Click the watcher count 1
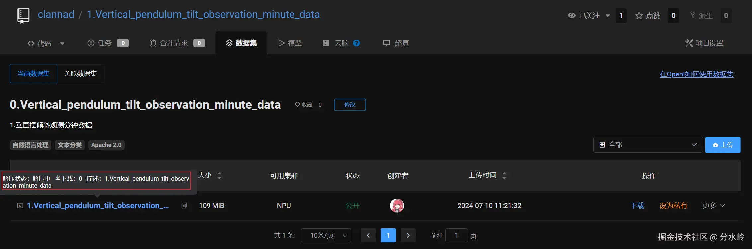 (x=621, y=16)
